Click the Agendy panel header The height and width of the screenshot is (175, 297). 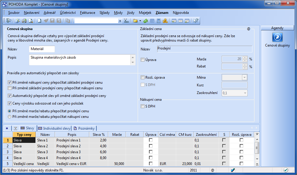(x=277, y=28)
